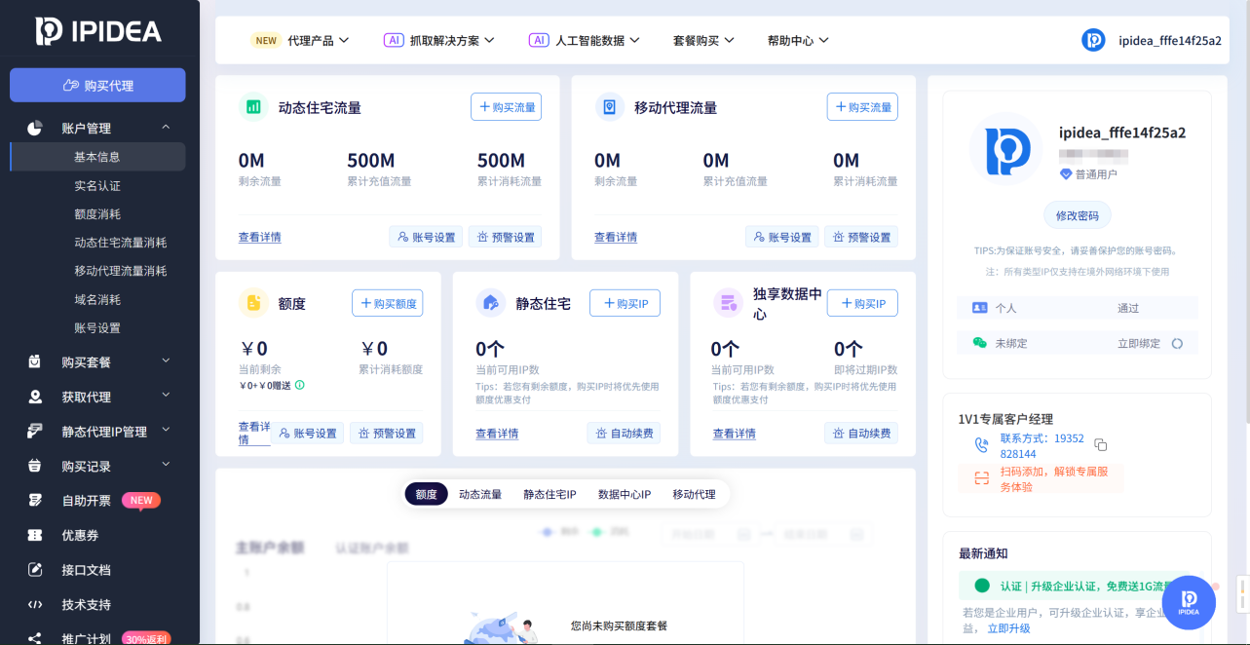Switch to the 移动代理 chart tab
This screenshot has height=645, width=1250.
(x=694, y=494)
